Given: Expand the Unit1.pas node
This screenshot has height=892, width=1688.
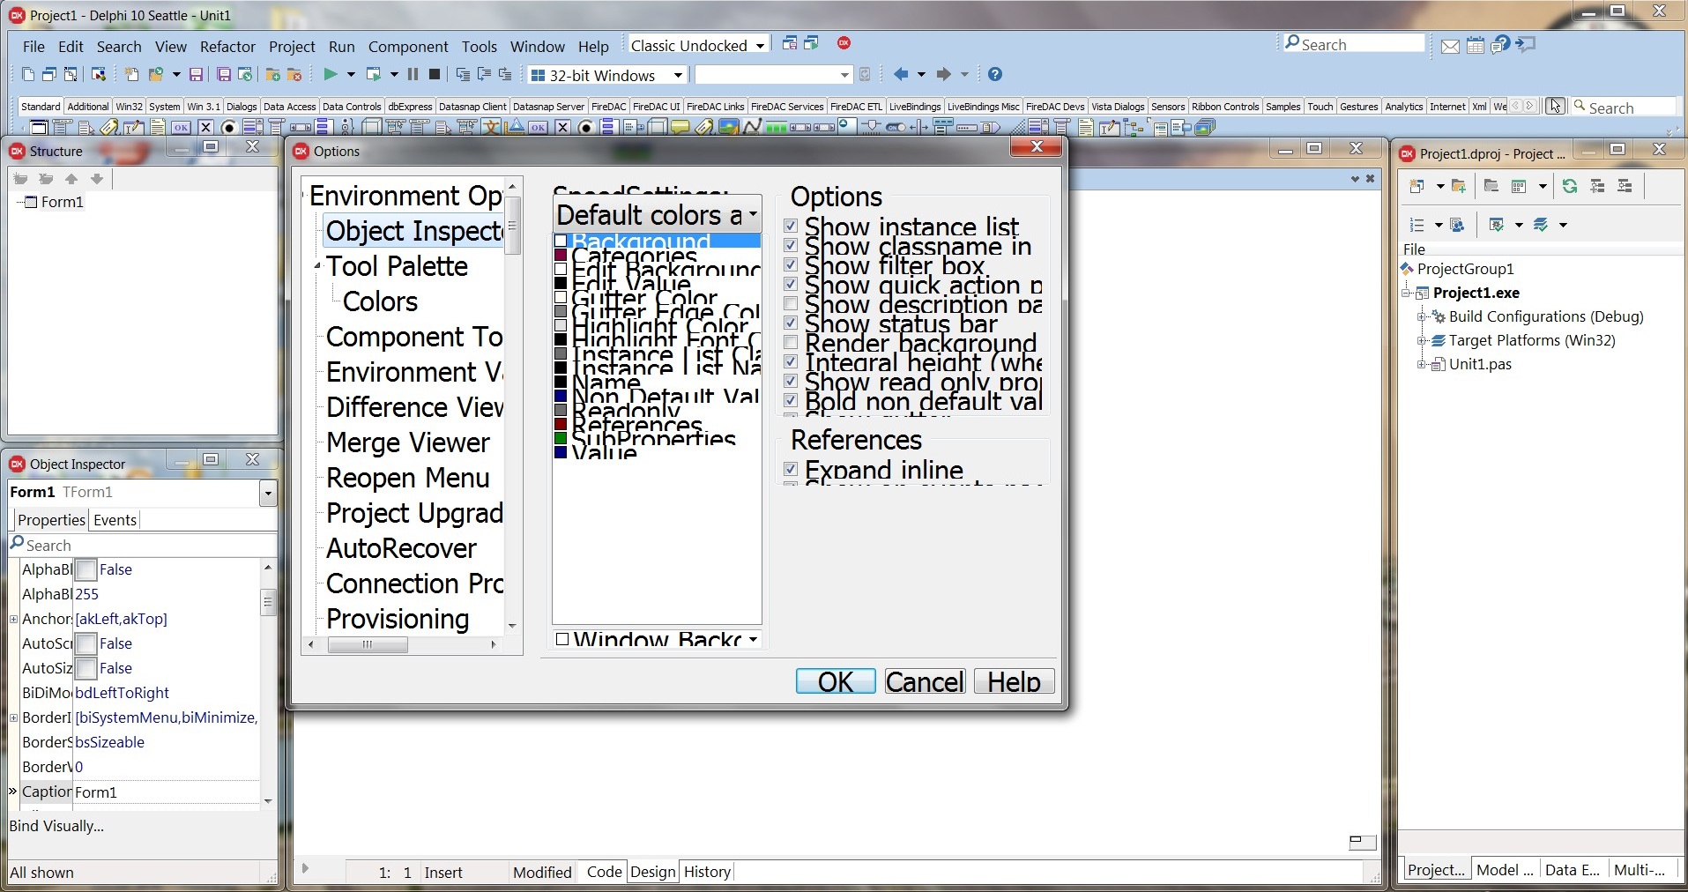Looking at the screenshot, I should (1421, 364).
